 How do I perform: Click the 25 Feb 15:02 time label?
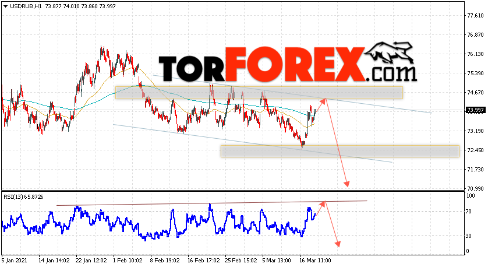241,260
